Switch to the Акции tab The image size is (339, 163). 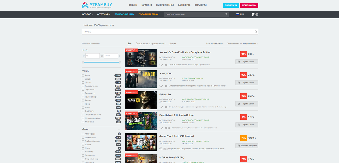point(173,44)
